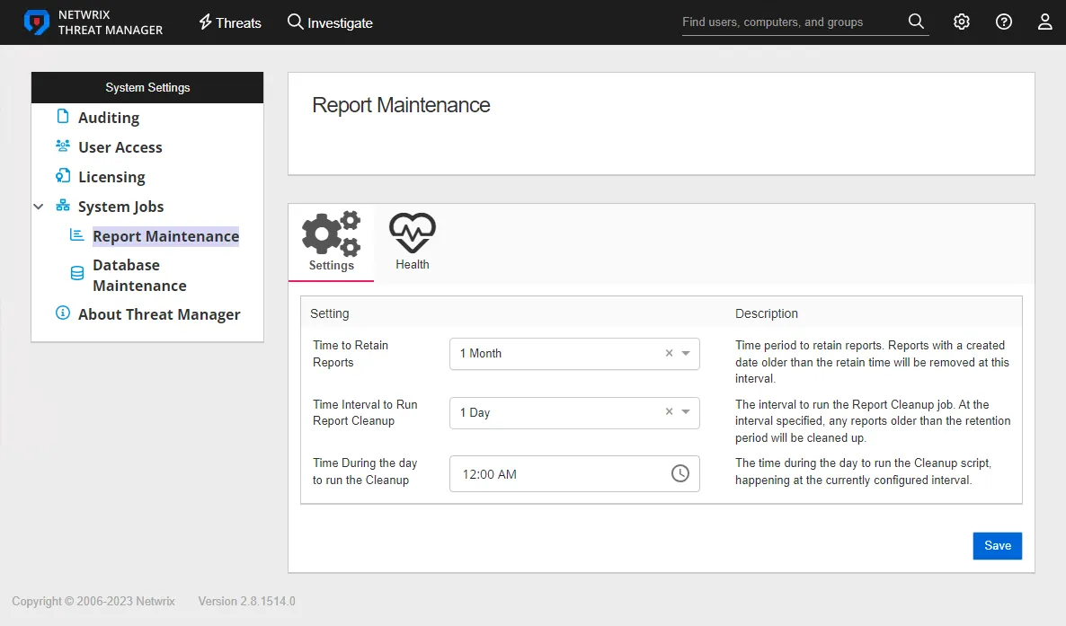The image size is (1066, 626).
Task: Open the Time Interval to Run Report Cleanup dropdown
Action: pos(574,412)
